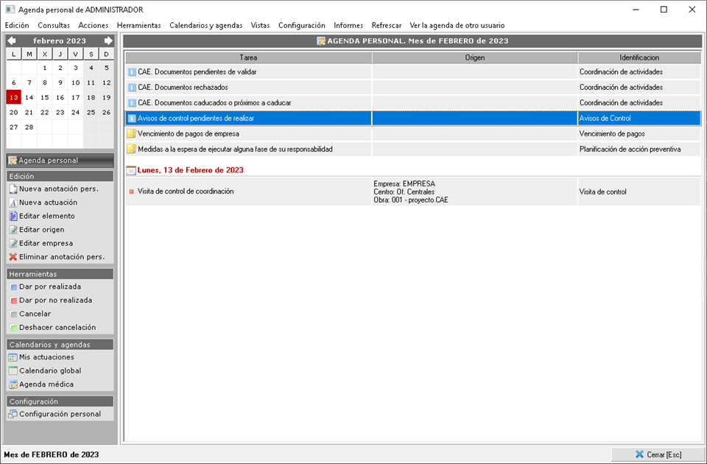Click the Nueva anotación pers. icon
Image resolution: width=707 pixels, height=464 pixels.
13,189
